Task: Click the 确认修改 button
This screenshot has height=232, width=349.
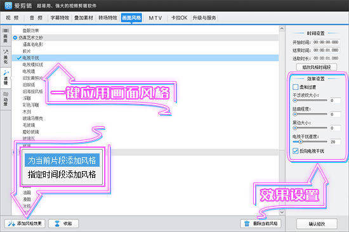Action: point(317,224)
